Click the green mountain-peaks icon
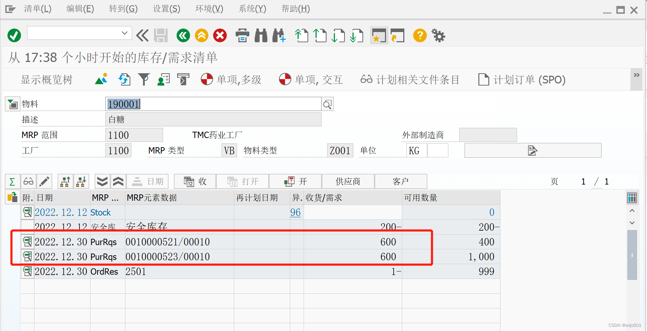Screen dimensions: 647x331 pos(101,79)
